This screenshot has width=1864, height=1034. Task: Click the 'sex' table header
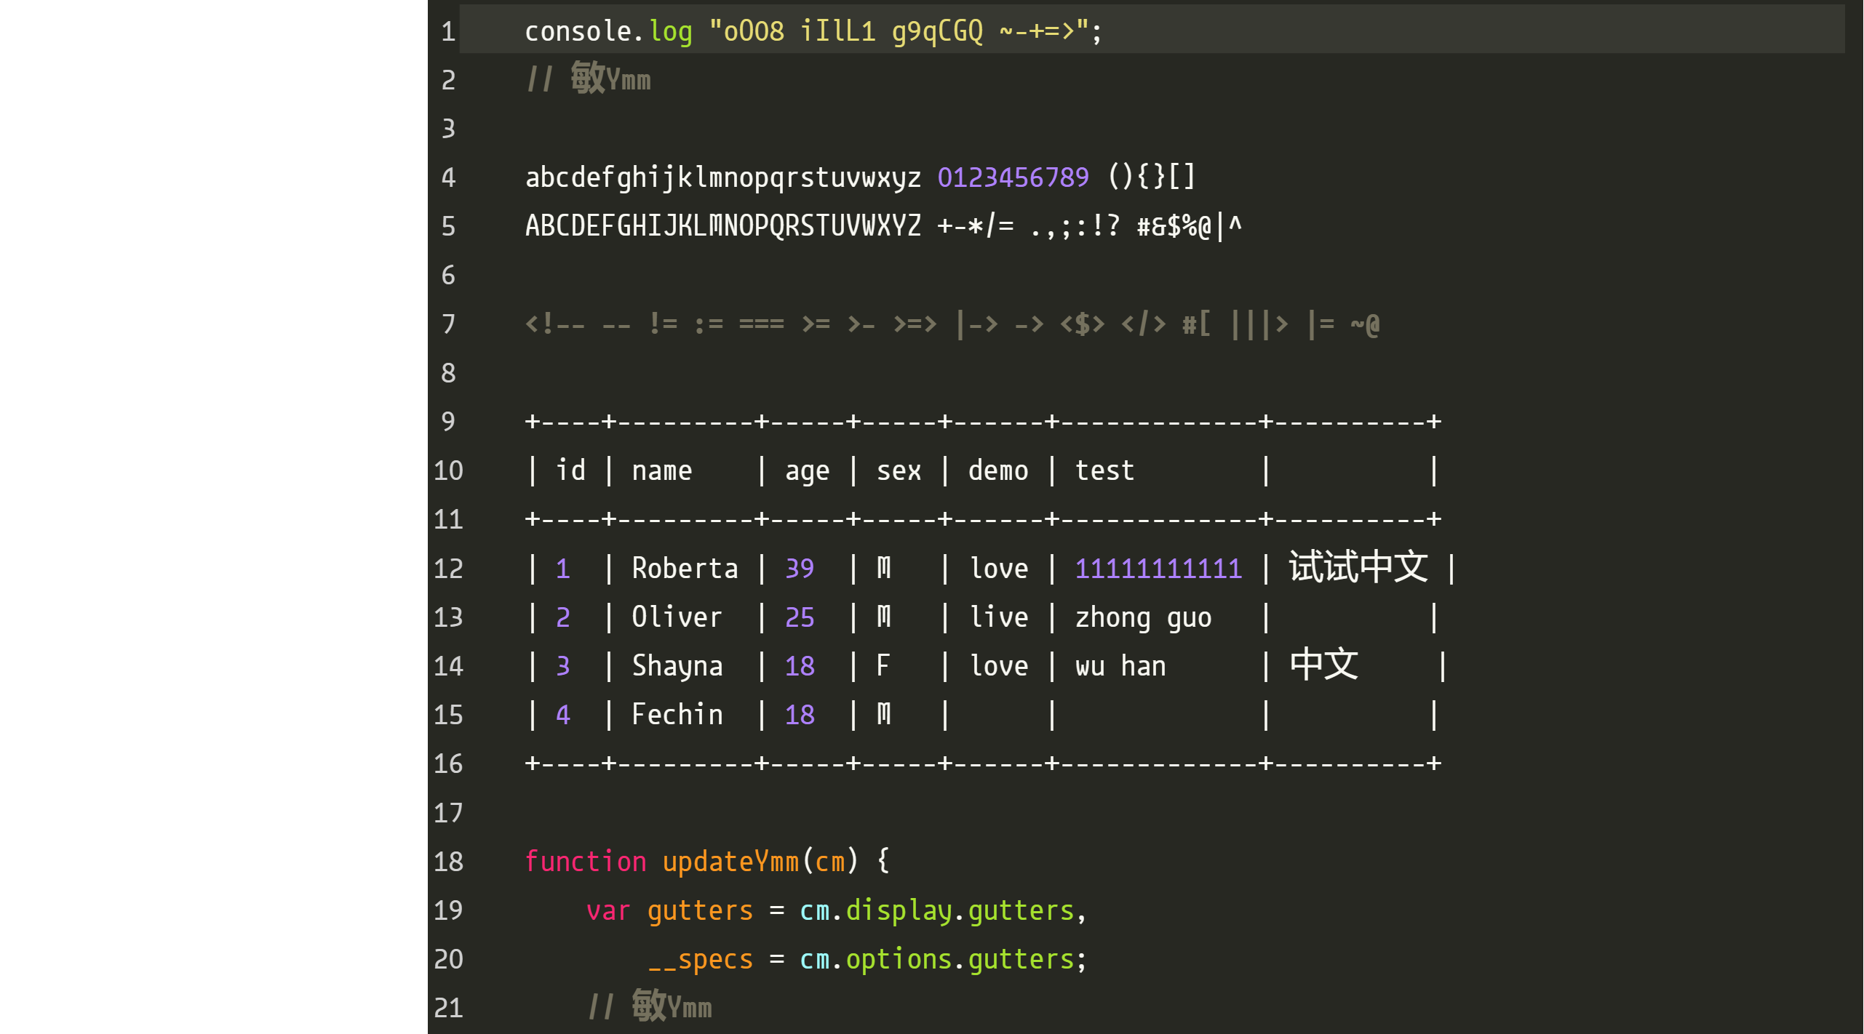(899, 471)
